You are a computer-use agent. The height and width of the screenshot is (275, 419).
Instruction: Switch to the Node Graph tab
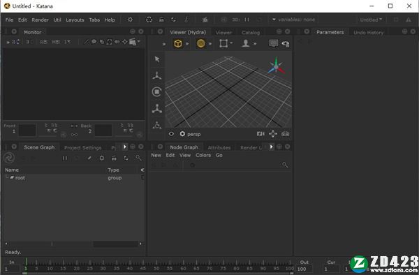click(184, 147)
